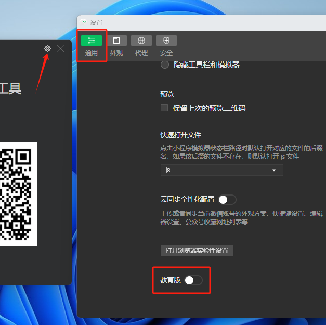The height and width of the screenshot is (325, 326).
Task: Click 打开浏览器实验性设置 button
Action: (x=197, y=251)
